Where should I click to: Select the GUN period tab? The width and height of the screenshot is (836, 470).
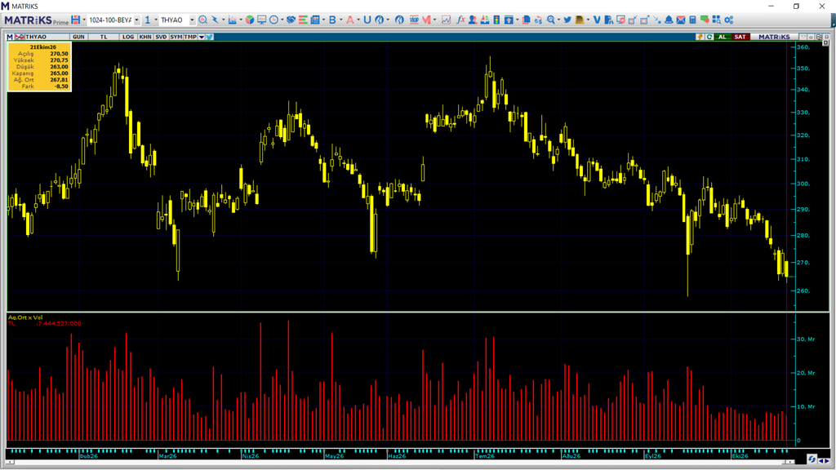[x=78, y=37]
